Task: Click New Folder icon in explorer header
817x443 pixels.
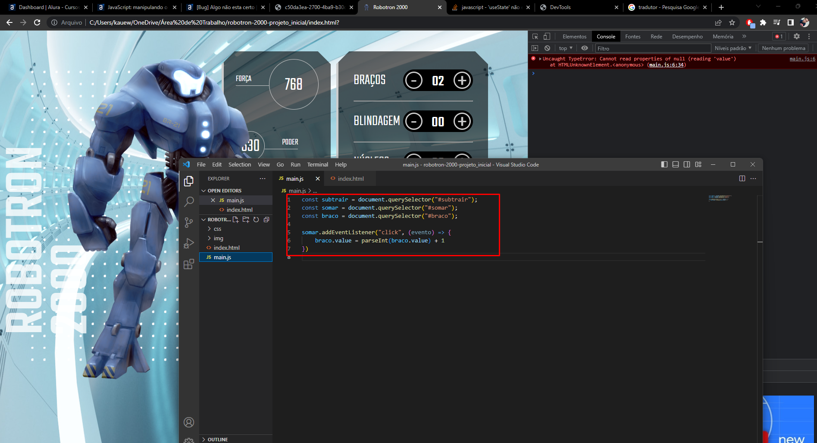Action: pos(246,220)
